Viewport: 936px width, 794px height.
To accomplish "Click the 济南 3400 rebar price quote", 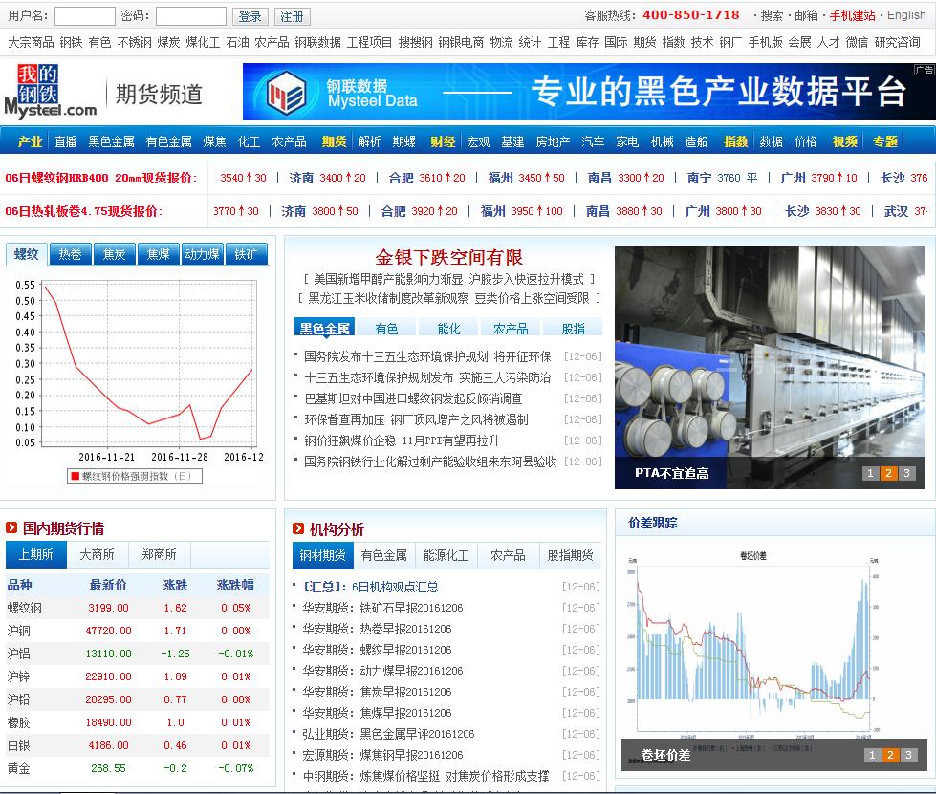I will point(327,178).
